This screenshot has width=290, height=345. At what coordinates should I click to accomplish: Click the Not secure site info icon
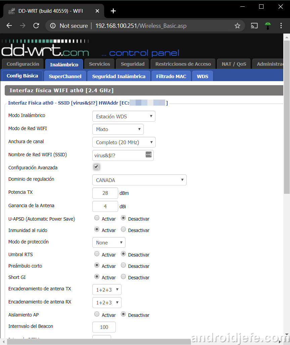point(53,26)
